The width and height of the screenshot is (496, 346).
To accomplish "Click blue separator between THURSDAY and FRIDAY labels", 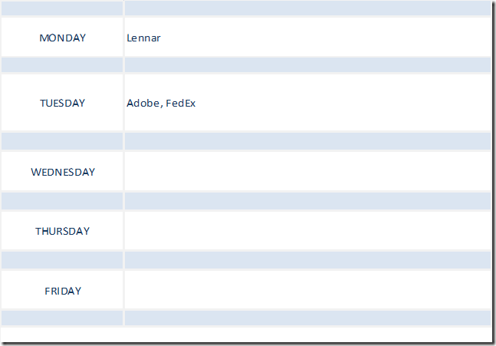I will click(62, 260).
